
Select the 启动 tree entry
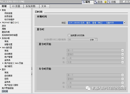(x=4, y=26)
